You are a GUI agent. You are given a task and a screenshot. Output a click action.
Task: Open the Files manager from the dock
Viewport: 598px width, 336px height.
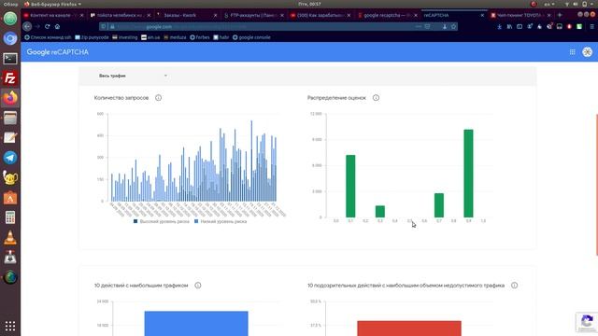pos(10,118)
